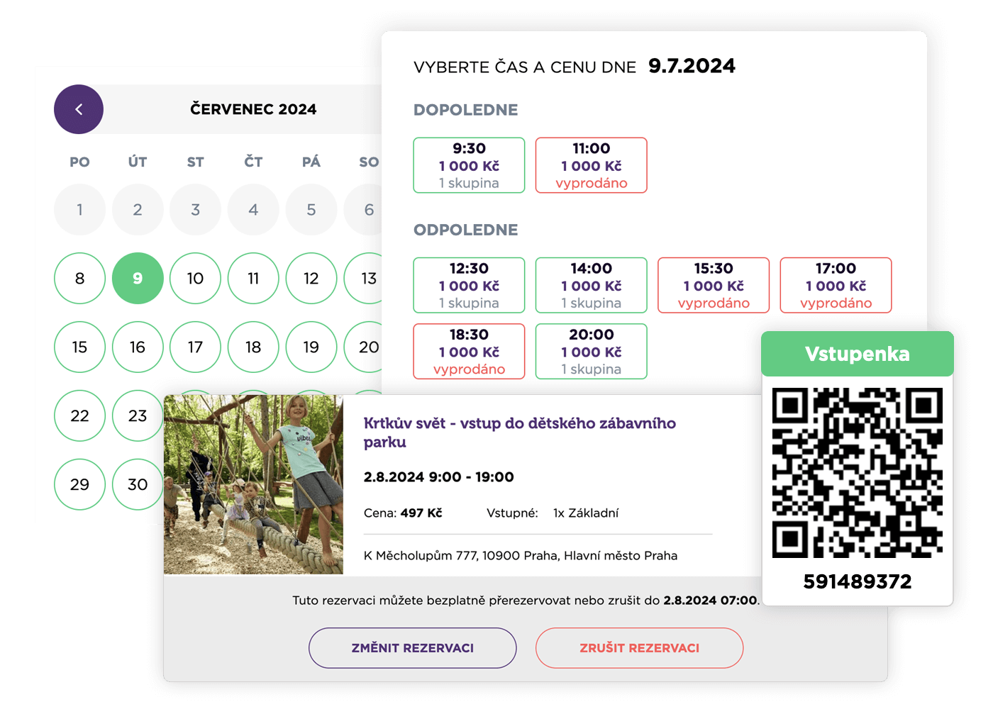Click the sold-out 17:00 slot
The image size is (993, 709).
point(836,285)
